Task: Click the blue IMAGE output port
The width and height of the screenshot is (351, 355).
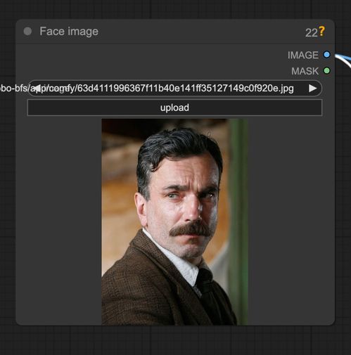Action: pos(326,55)
